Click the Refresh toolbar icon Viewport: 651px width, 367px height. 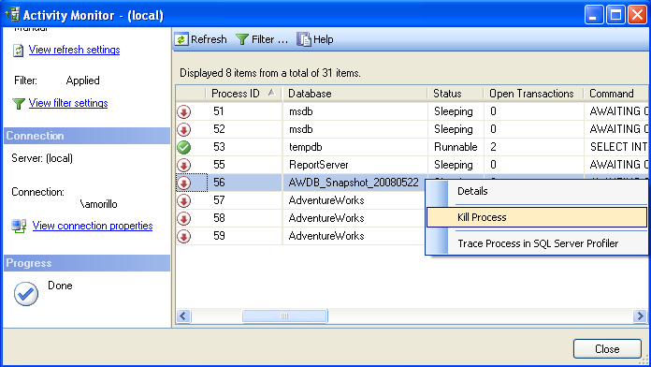tap(181, 39)
